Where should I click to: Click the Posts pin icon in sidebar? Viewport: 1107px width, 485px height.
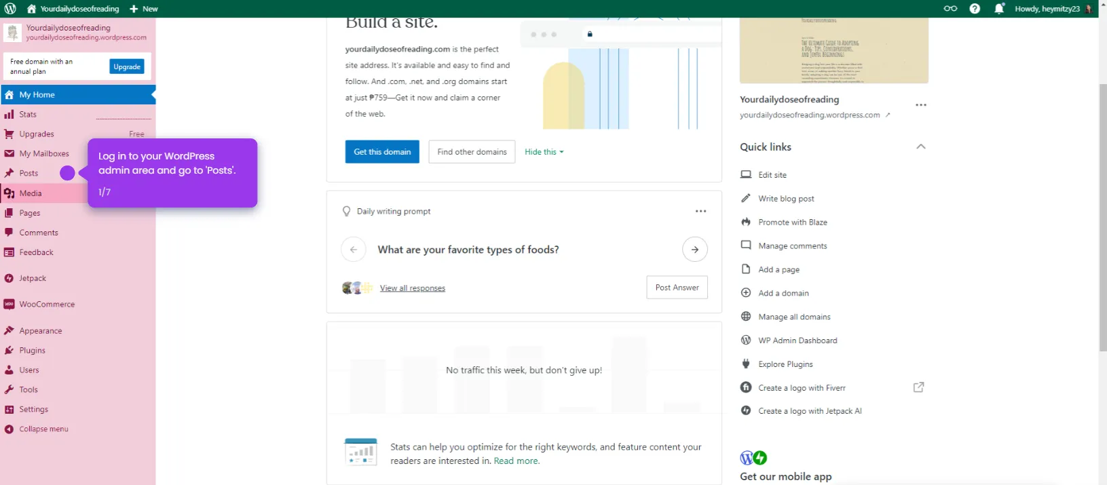pyautogui.click(x=9, y=174)
